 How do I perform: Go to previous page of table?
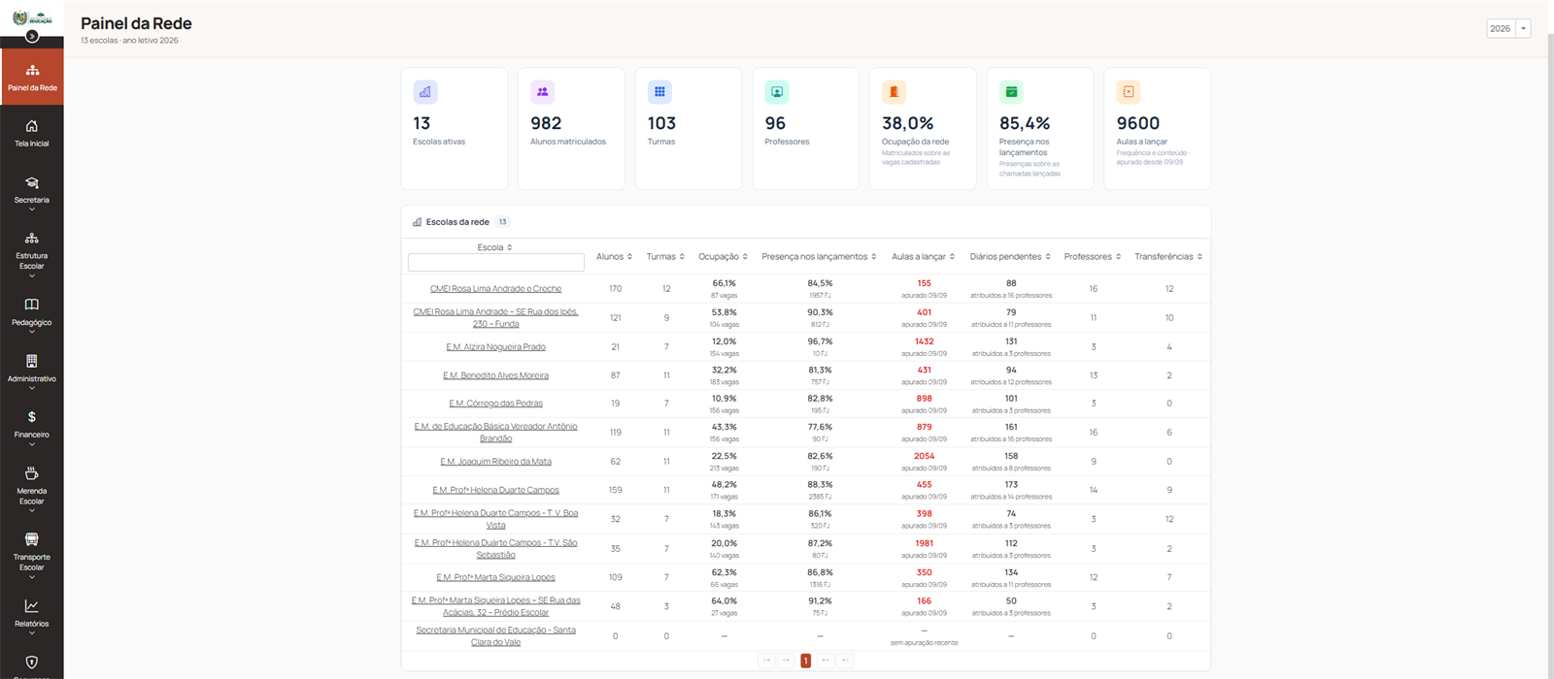point(786,661)
